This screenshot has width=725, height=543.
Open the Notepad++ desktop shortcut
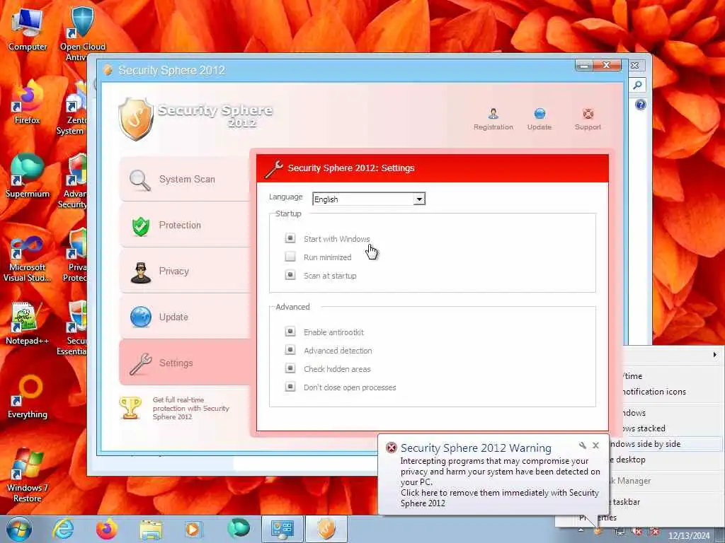coord(28,323)
